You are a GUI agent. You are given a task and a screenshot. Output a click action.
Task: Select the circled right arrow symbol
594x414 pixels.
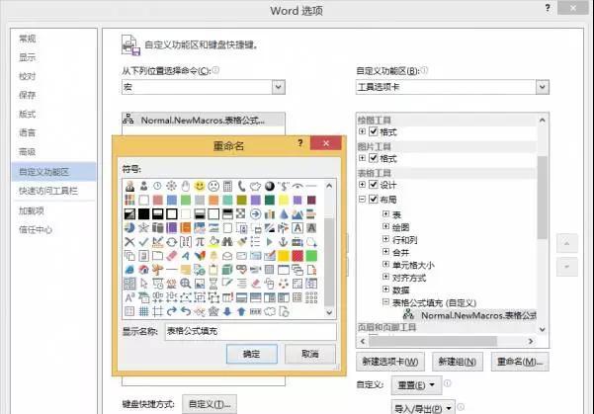[x=255, y=214]
